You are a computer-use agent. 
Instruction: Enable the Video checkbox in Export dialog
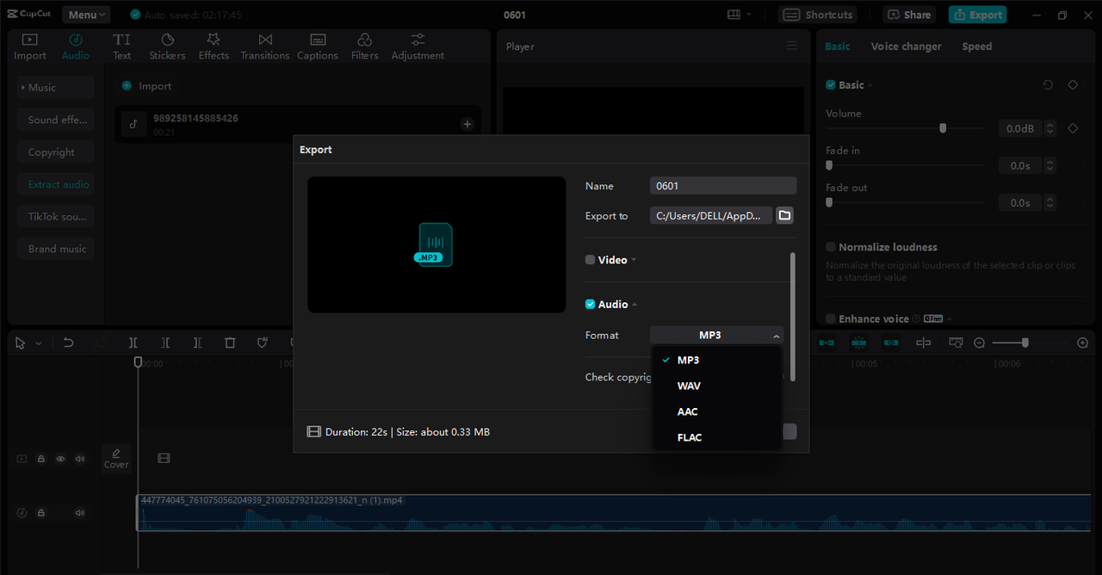590,260
